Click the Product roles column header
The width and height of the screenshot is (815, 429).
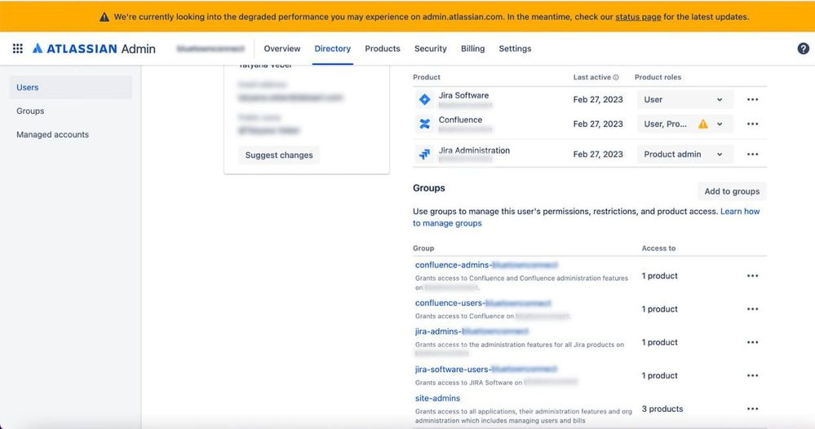(x=658, y=77)
